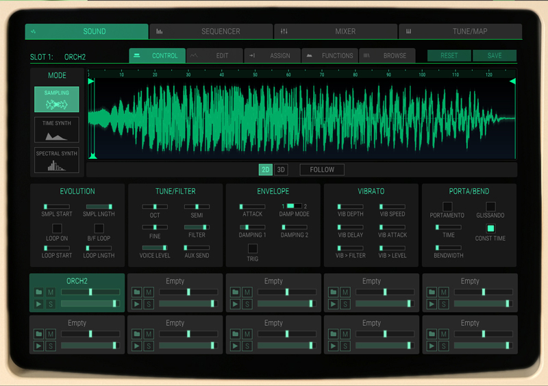
Task: Select the CONTROL sub-tab
Action: click(158, 55)
